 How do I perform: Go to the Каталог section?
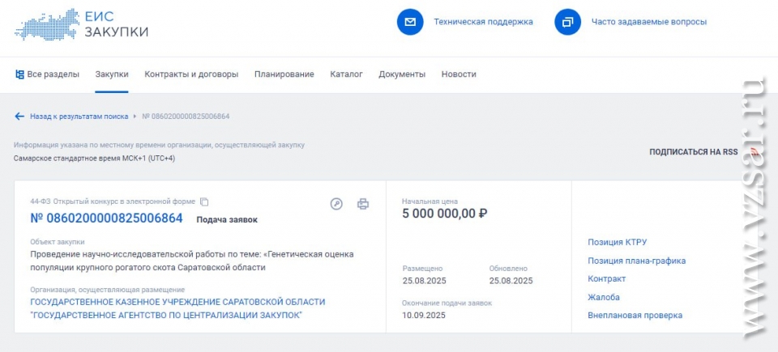click(x=346, y=74)
